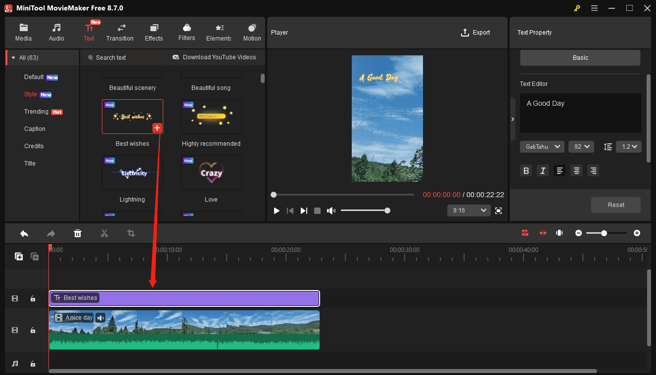The height and width of the screenshot is (375, 656).
Task: Open Download YouTube Videos link
Action: click(214, 57)
